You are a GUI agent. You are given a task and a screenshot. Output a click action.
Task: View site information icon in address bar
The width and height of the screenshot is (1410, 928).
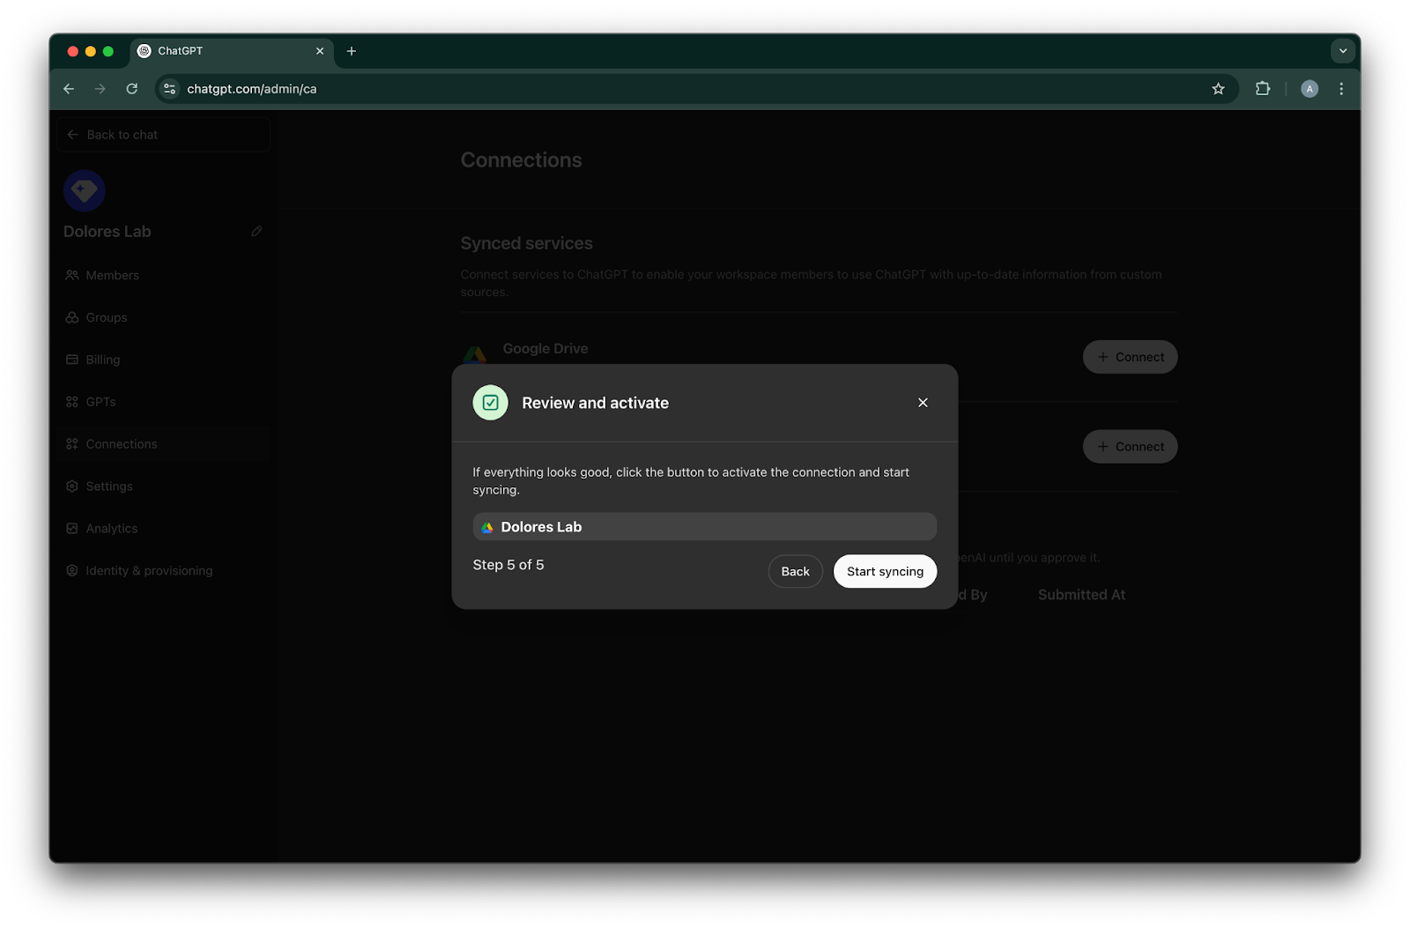170,89
